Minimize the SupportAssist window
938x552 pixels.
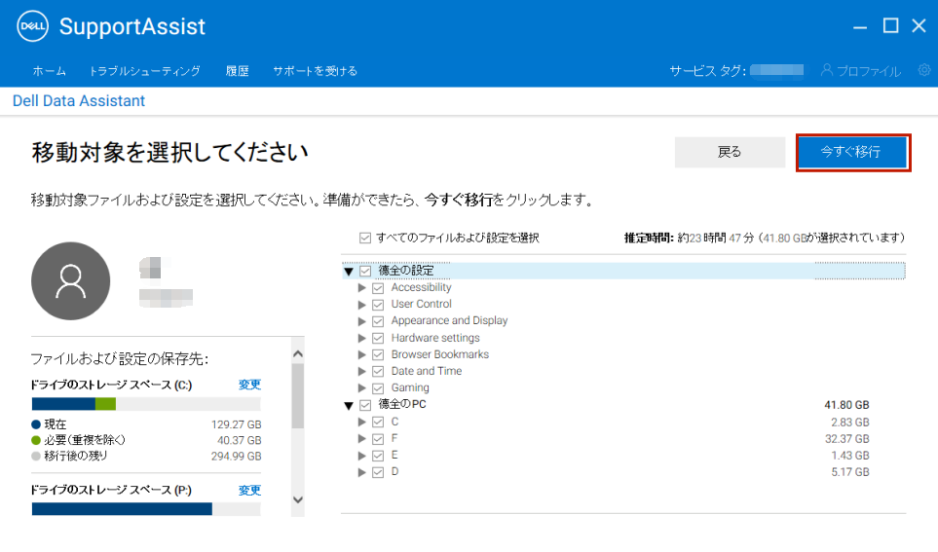coord(860,27)
